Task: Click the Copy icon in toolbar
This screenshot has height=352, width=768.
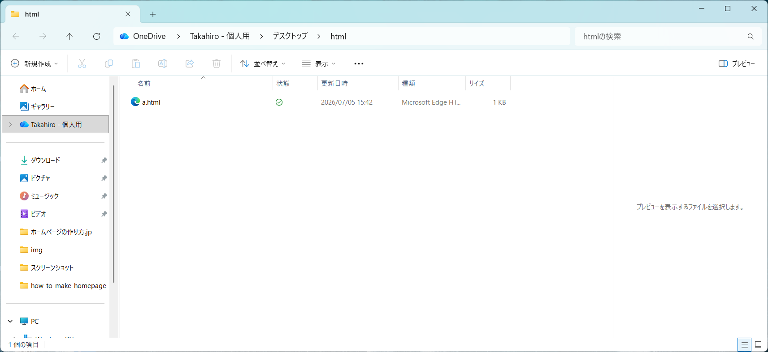Action: coord(109,64)
